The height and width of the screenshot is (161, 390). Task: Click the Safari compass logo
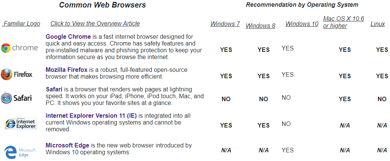(x=16, y=98)
